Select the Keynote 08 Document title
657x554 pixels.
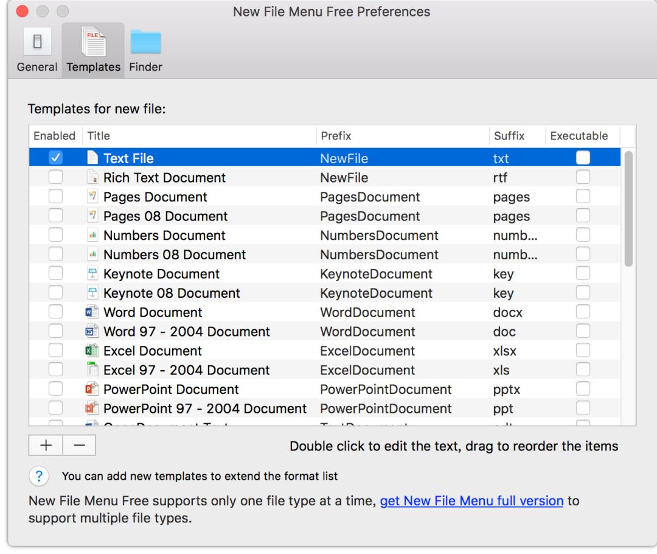coord(172,293)
